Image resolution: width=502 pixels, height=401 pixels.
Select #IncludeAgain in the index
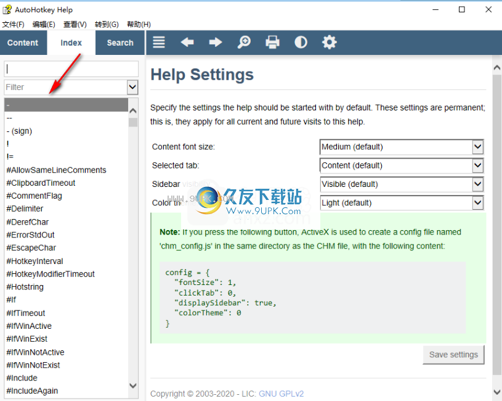[x=67, y=391]
